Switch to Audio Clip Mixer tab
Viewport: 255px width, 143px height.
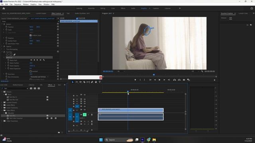coord(82,14)
